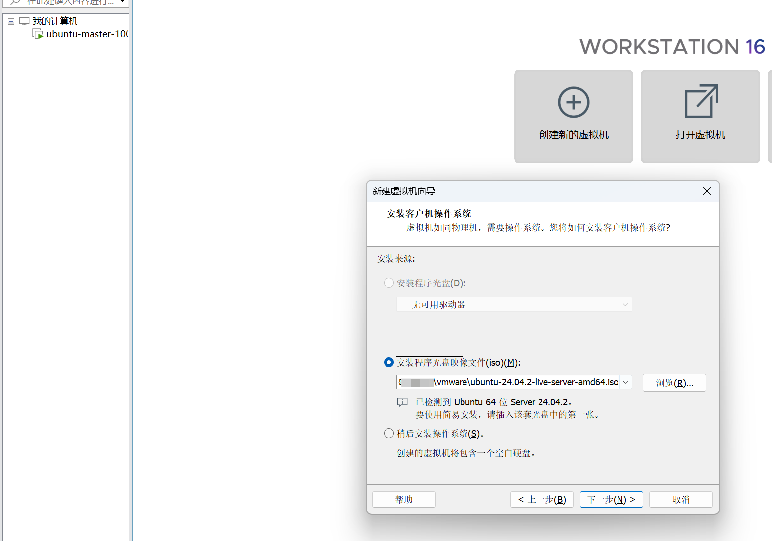Collapse the 我的计算机 tree node
Viewport: 772px width, 541px height.
pyautogui.click(x=11, y=21)
